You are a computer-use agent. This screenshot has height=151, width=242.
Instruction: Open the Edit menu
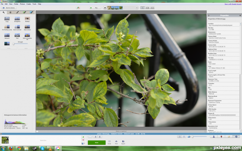point(6,4)
